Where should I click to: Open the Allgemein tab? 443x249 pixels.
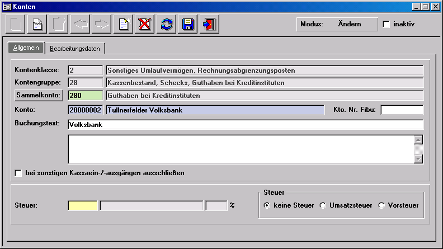[x=26, y=48]
